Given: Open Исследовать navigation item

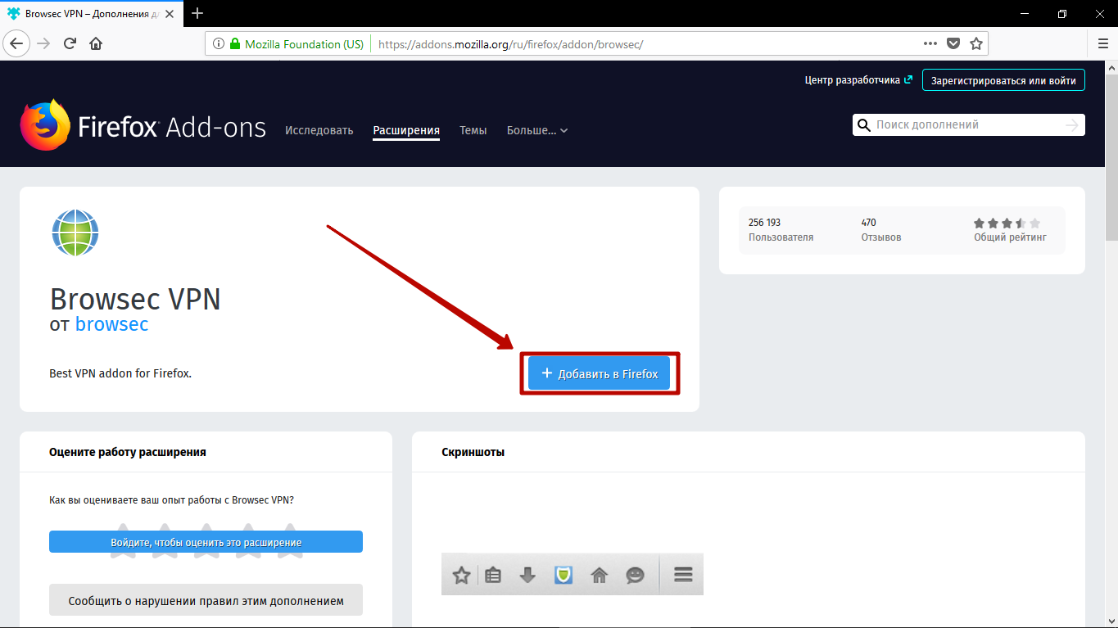Looking at the screenshot, I should [x=319, y=130].
